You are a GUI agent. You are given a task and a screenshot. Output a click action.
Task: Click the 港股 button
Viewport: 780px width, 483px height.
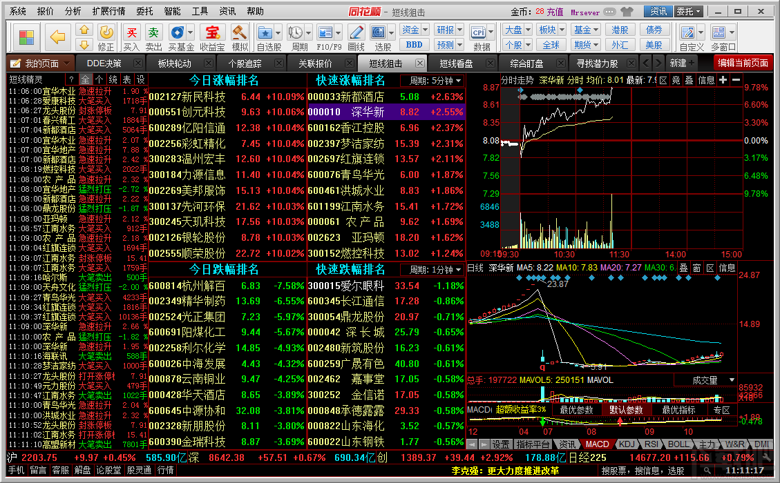coord(620,30)
